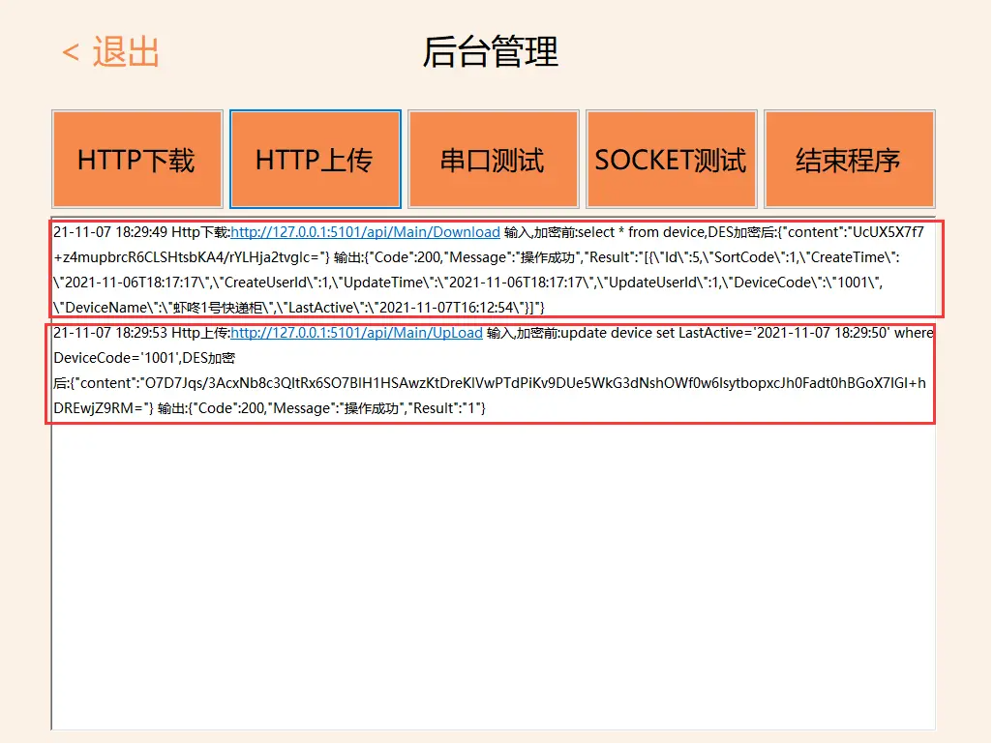The image size is (994, 745).
Task: Click the 18:29:49 timestamp in the log
Action: (140, 232)
